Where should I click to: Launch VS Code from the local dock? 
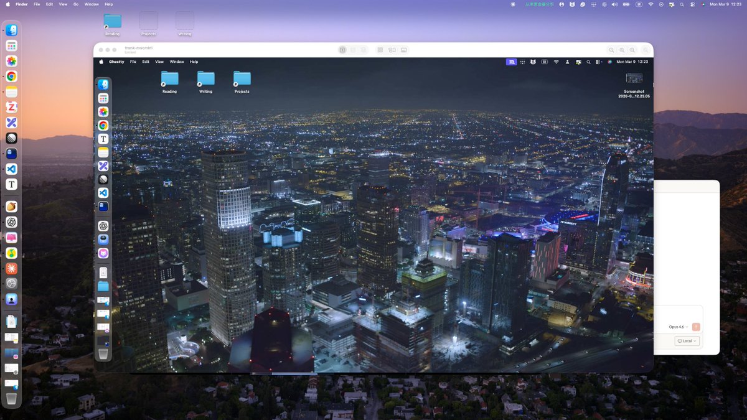tap(11, 169)
